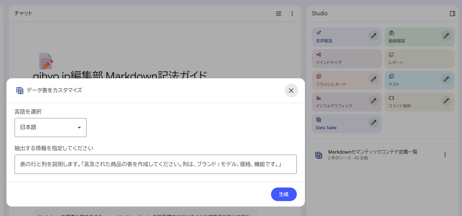Click the extraction information text field
The height and width of the screenshot is (216, 462).
click(155, 164)
